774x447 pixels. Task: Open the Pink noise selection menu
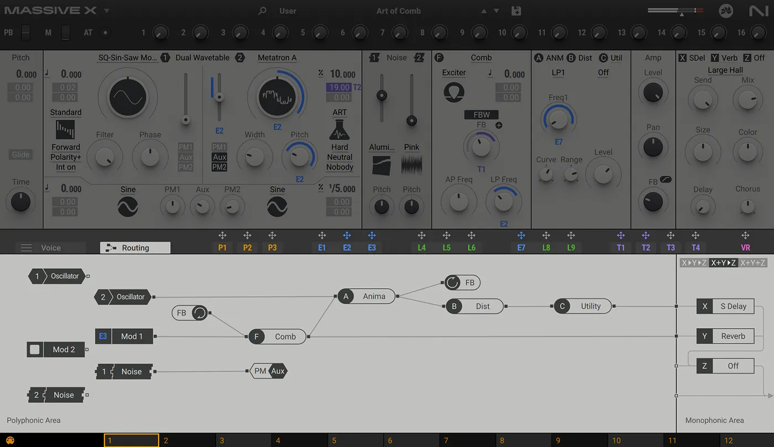tap(411, 147)
